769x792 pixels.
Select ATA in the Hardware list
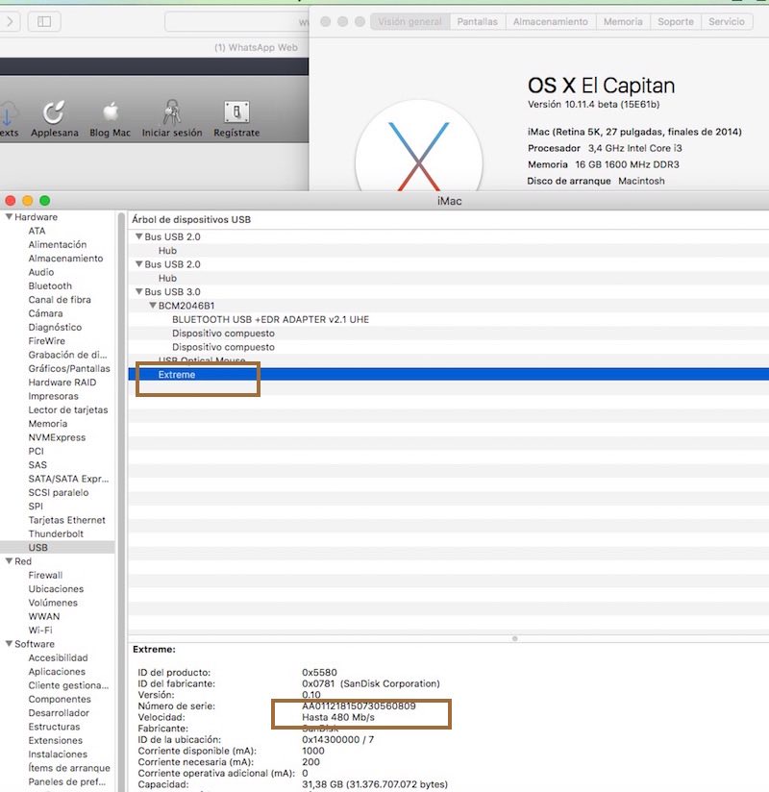coord(37,231)
